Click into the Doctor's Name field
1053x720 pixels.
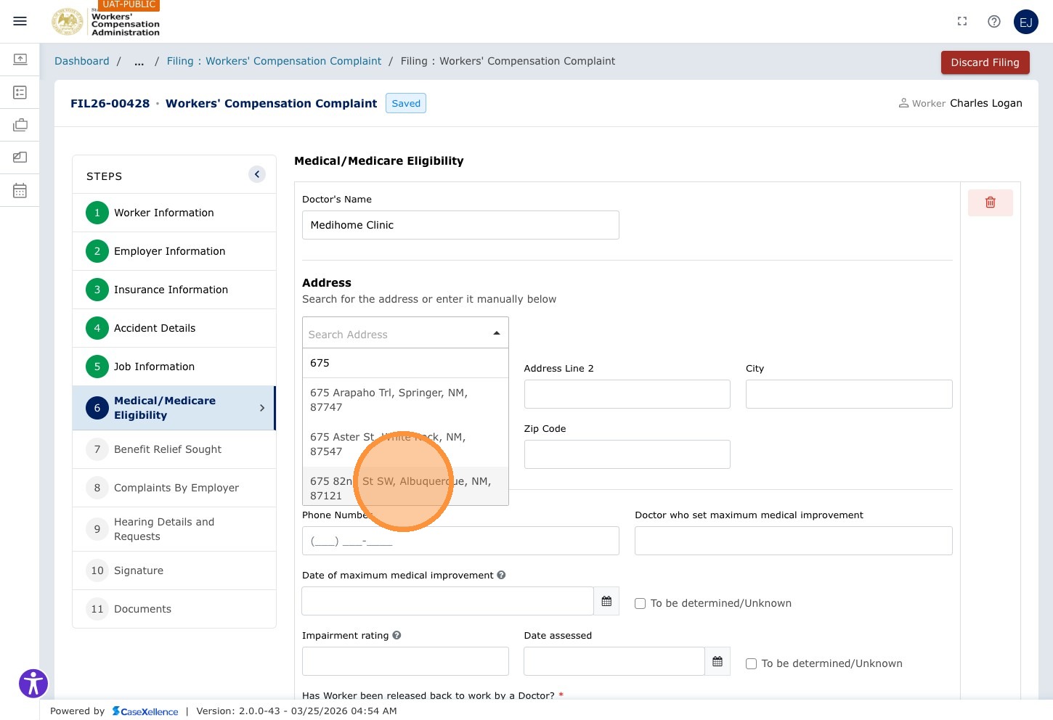[460, 225]
